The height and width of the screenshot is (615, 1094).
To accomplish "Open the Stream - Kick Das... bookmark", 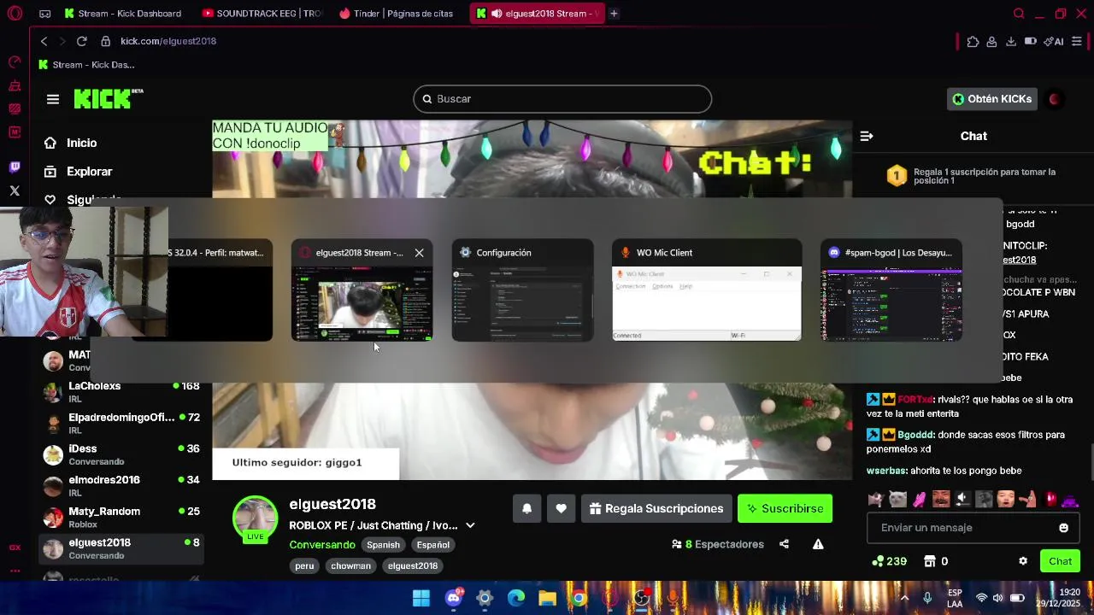I will point(86,65).
